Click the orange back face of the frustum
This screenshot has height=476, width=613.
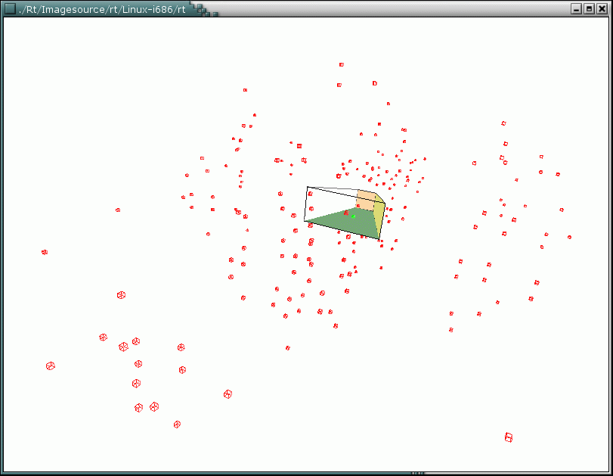click(x=366, y=201)
